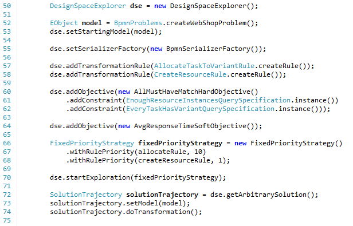Click the SolutionTrajectory type name
The width and height of the screenshot is (353, 226).
(86, 195)
